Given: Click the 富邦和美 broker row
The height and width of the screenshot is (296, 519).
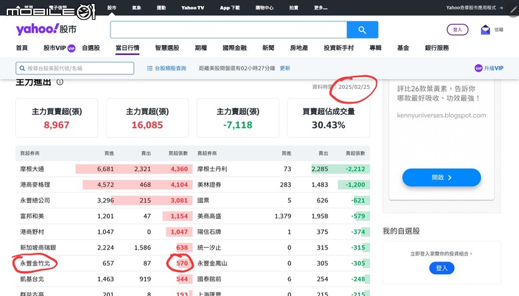Looking at the screenshot, I should (x=104, y=216).
